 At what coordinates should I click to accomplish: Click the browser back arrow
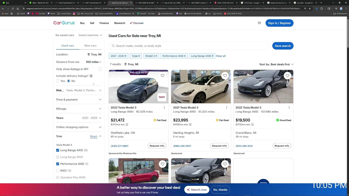tap(3, 8)
